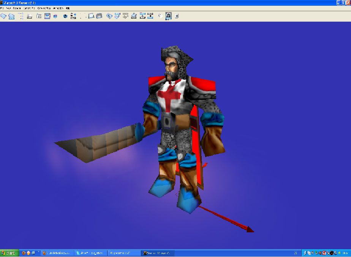The image size is (351, 257).
Task: Click the blue diamond-shaped toolbar icon
Action: click(109, 16)
